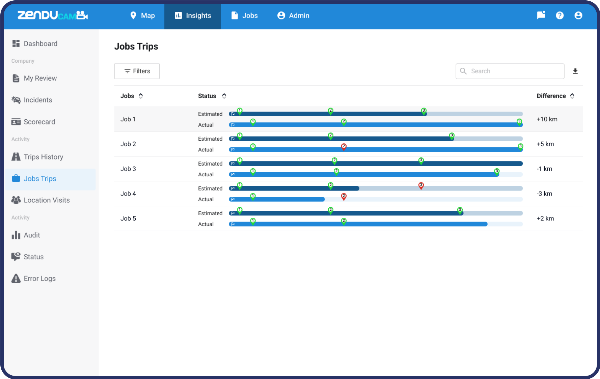Viewport: 600px width, 379px height.
Task: Download the Jobs Trips report
Action: point(576,71)
